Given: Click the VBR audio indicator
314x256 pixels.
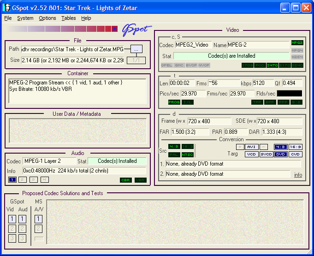Looking at the screenshot, I should coord(141,180).
